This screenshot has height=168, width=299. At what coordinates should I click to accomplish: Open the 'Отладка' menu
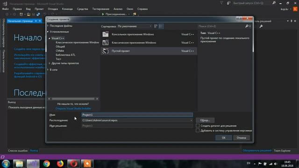(x=53, y=9)
